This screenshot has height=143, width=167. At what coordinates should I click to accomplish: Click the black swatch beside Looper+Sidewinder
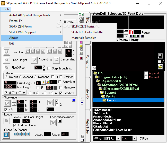coord(60,121)
